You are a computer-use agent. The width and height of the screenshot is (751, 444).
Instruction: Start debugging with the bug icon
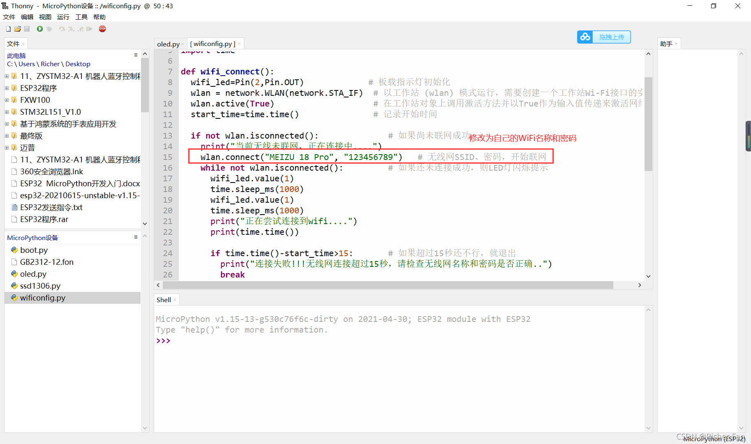49,29
